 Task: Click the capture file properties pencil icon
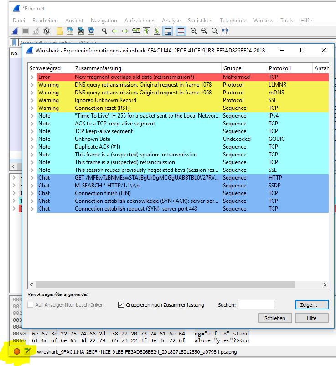(27, 351)
